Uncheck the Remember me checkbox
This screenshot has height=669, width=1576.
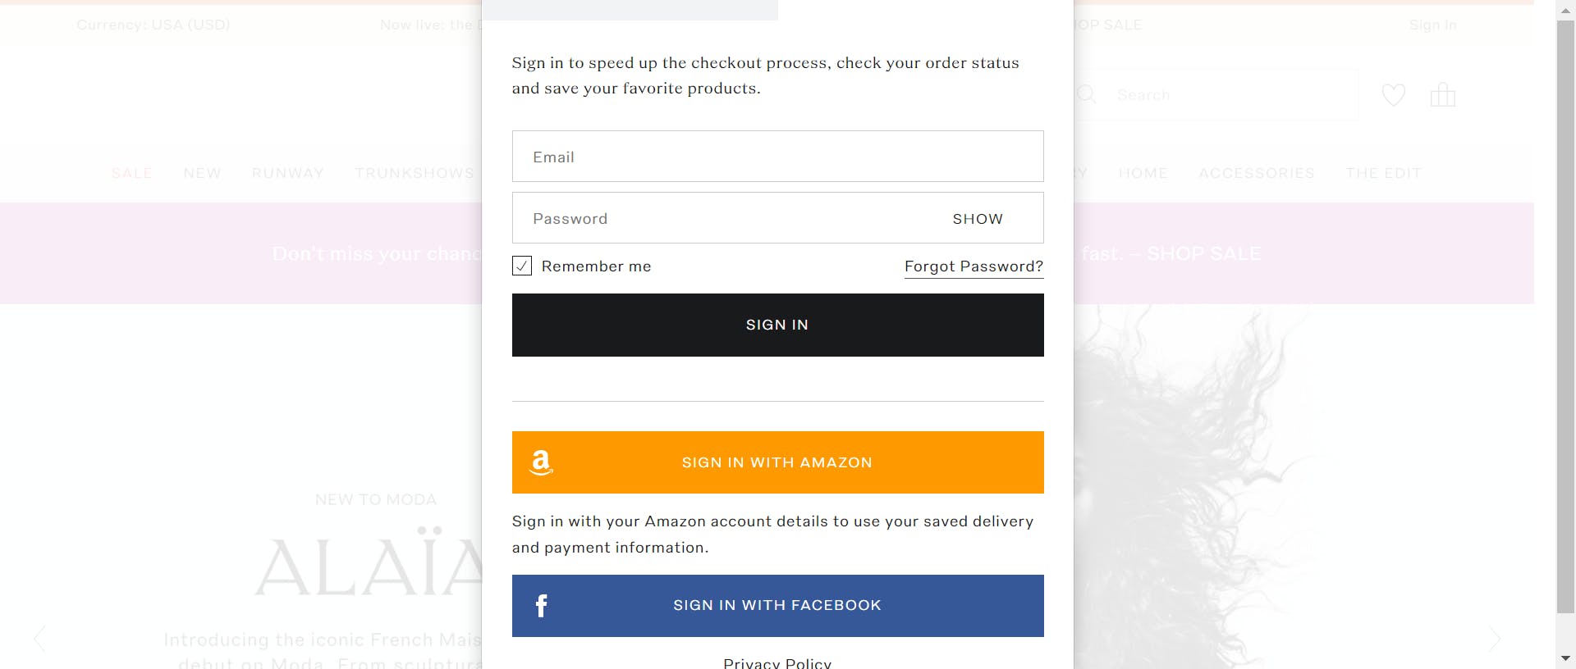tap(522, 266)
